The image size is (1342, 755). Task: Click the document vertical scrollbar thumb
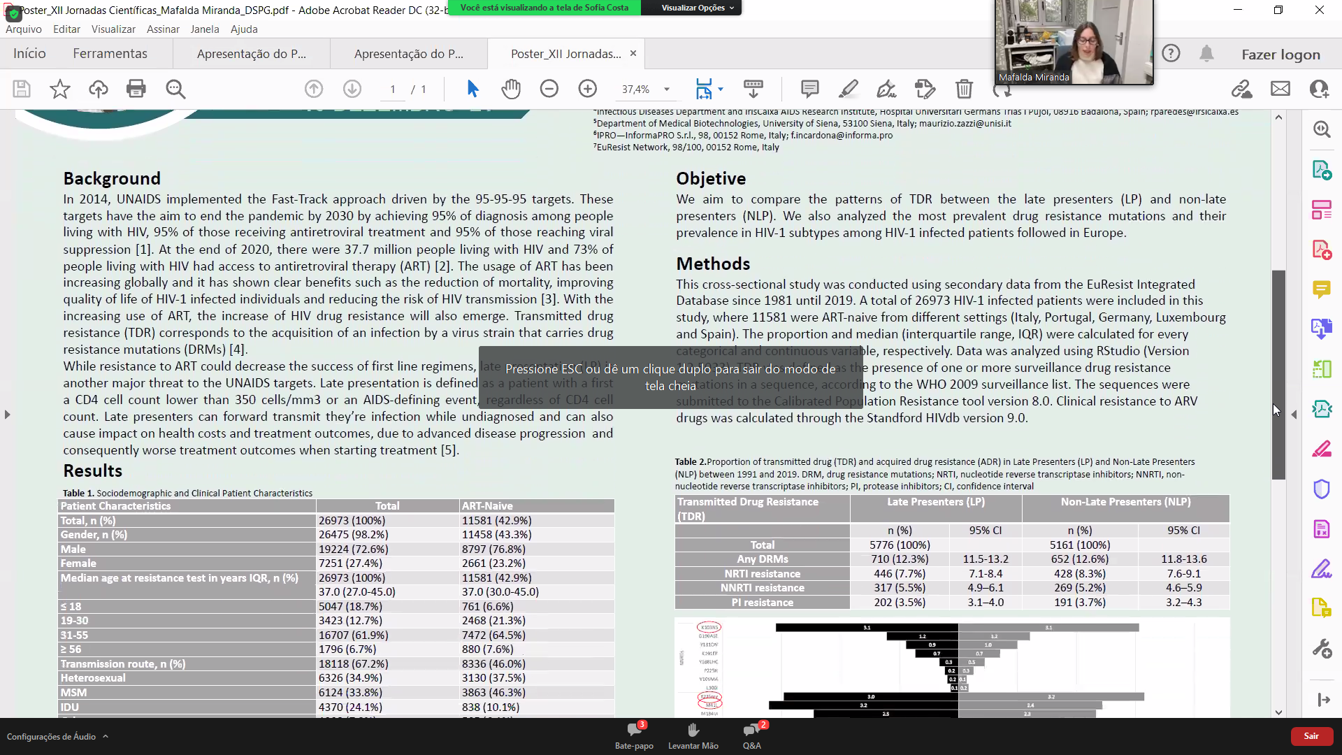click(1278, 374)
